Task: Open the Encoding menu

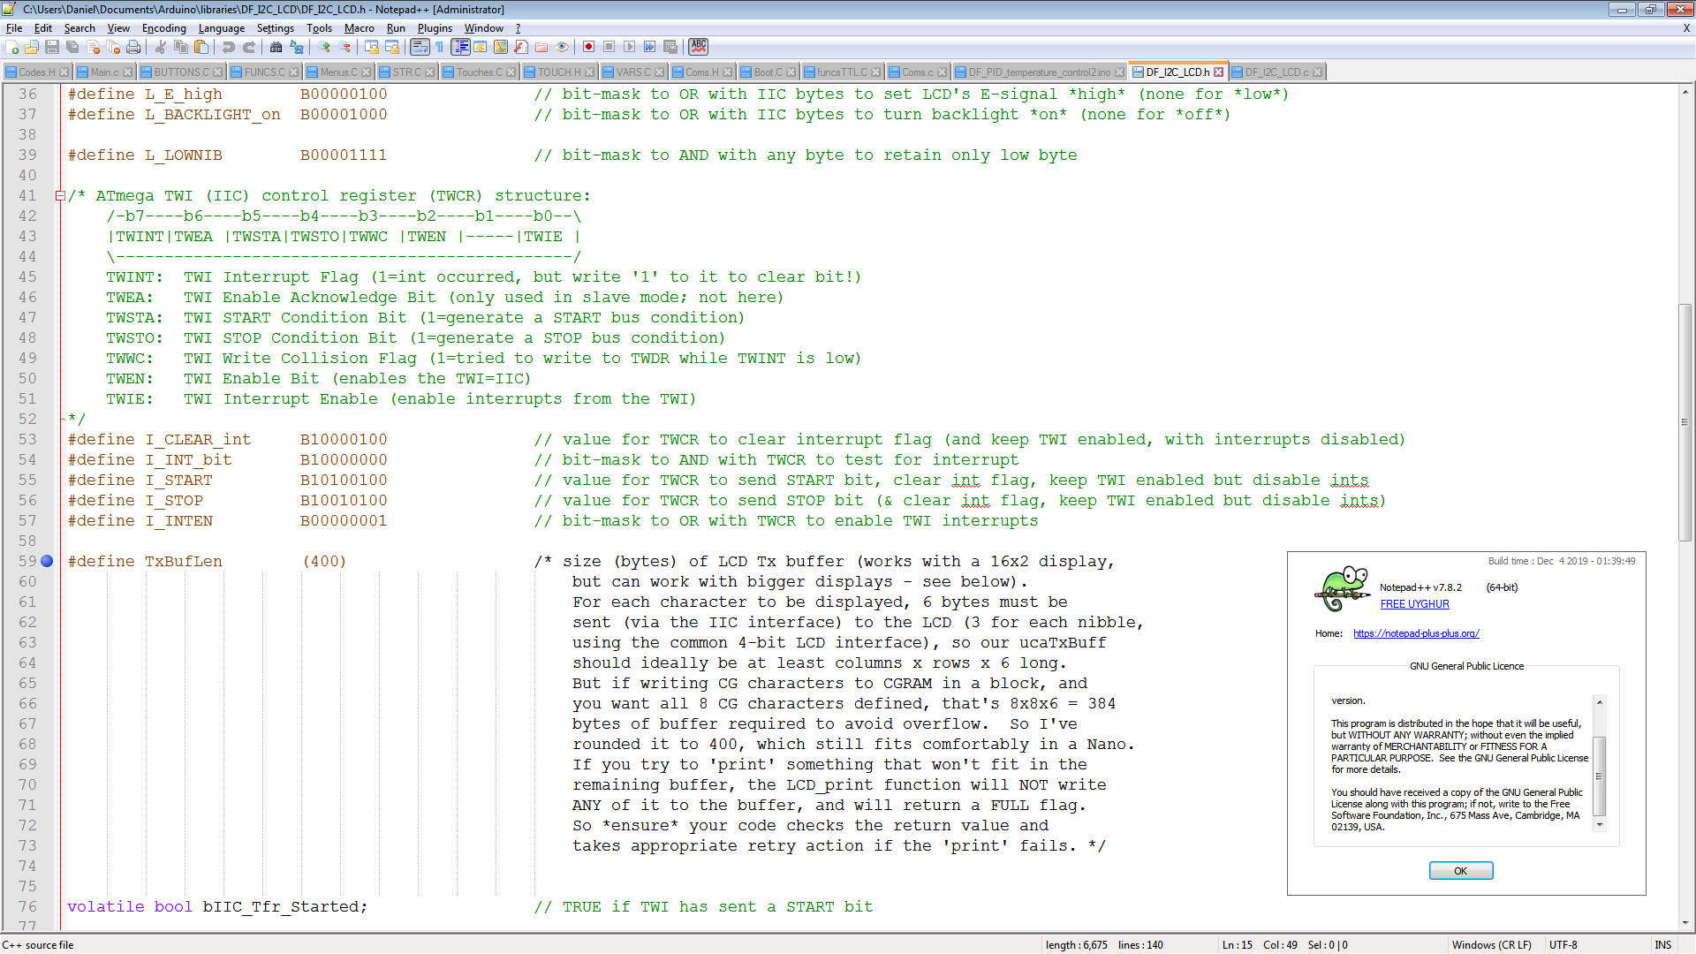Action: [163, 28]
